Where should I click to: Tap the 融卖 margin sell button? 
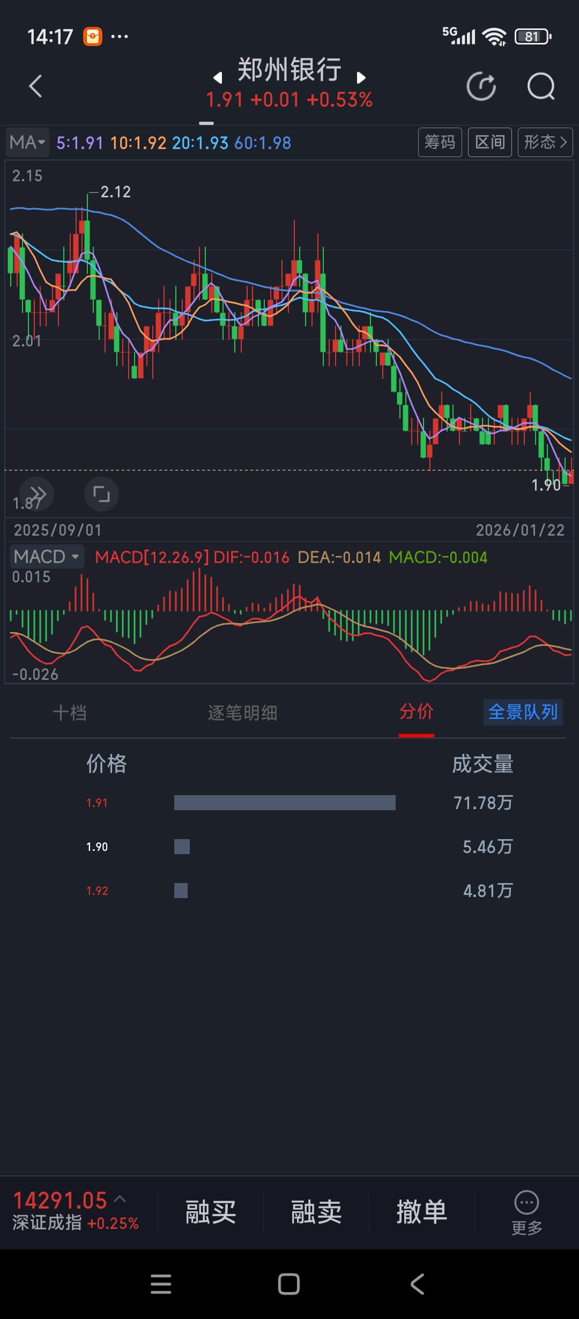[x=316, y=1212]
